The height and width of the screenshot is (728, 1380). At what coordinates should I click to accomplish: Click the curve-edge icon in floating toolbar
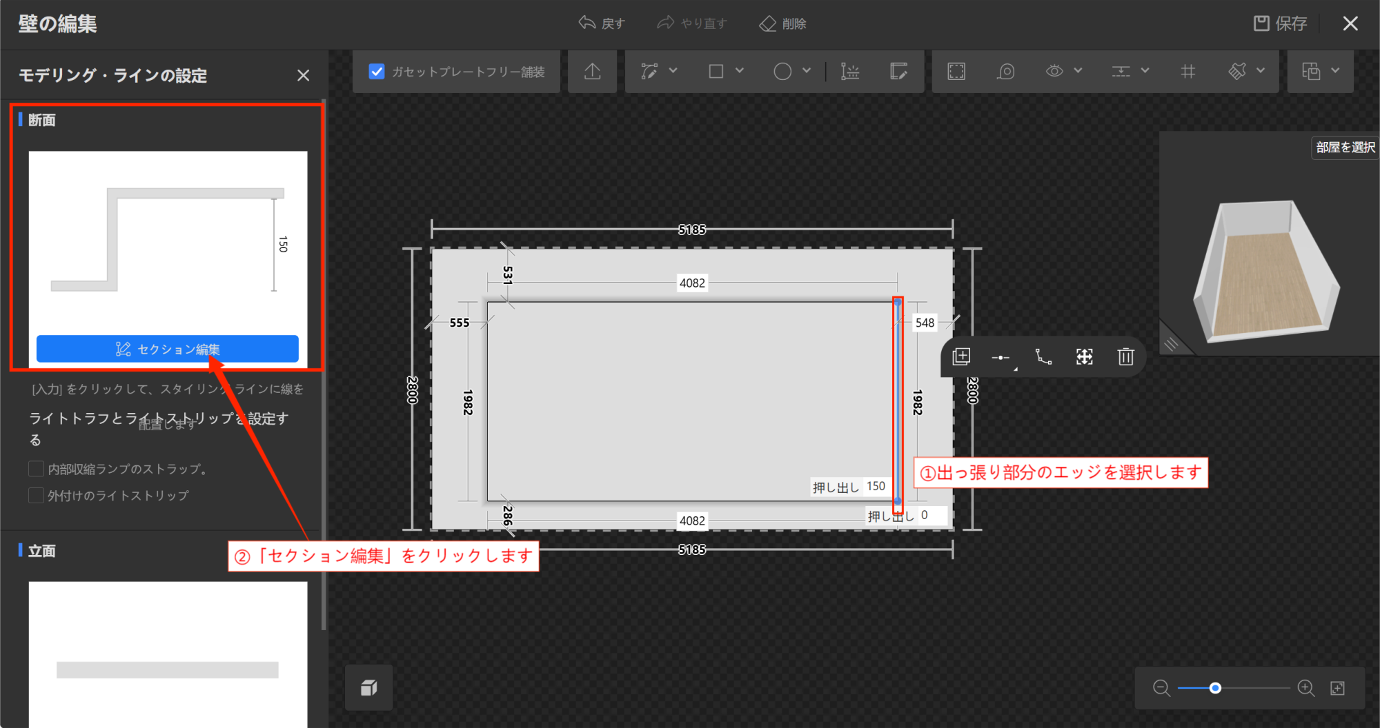click(x=1043, y=356)
